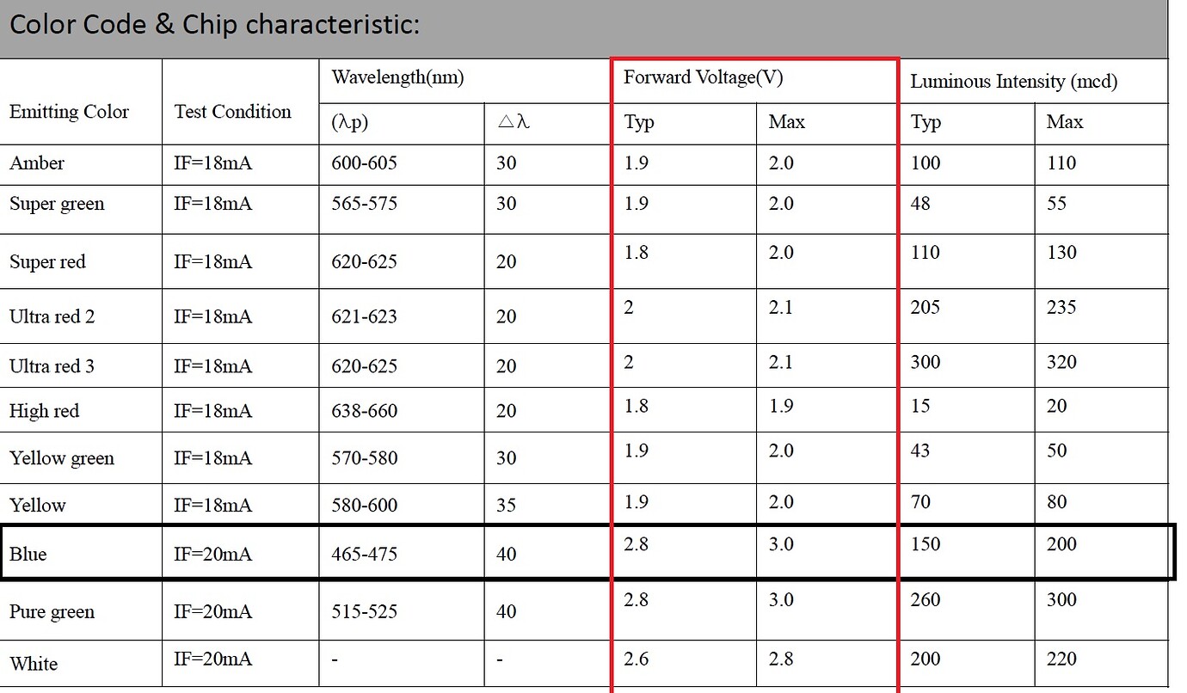Viewport: 1187px width, 693px height.
Task: Select the Amber row label
Action: point(37,163)
